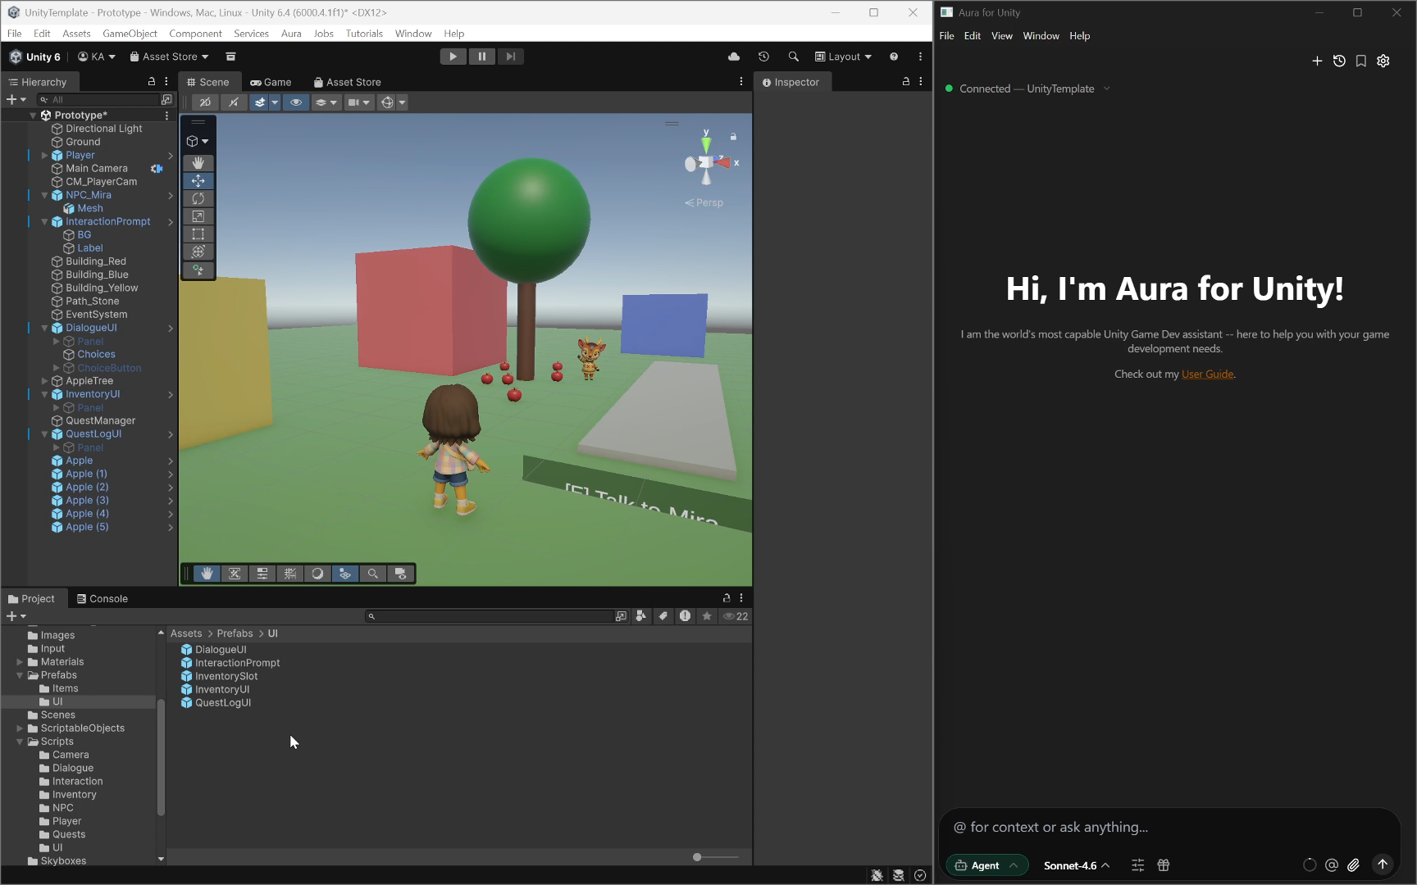
Task: Open the KA account dropdown
Action: (x=97, y=57)
